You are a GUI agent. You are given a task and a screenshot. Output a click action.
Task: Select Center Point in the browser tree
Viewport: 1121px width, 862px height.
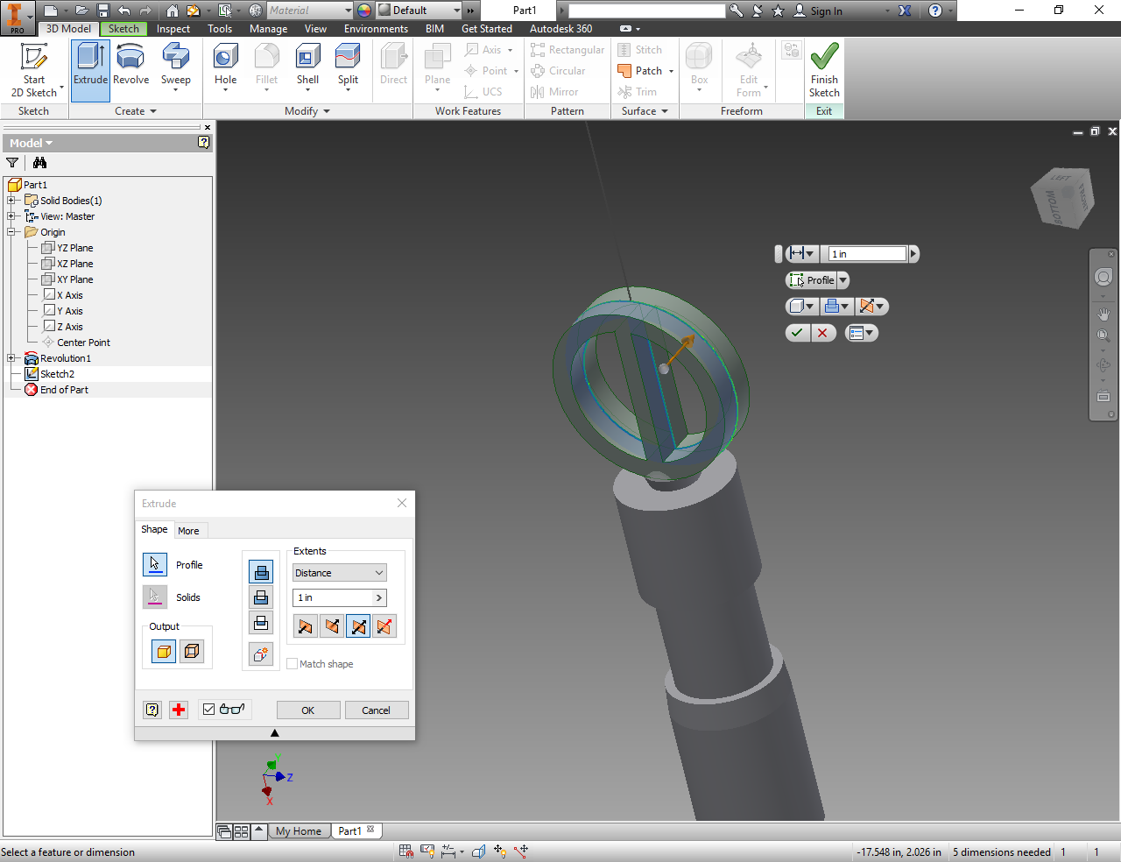tap(83, 343)
